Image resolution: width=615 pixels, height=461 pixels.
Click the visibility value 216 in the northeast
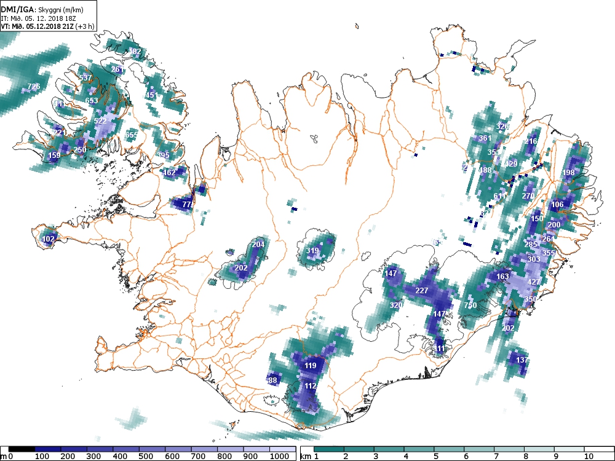531,141
